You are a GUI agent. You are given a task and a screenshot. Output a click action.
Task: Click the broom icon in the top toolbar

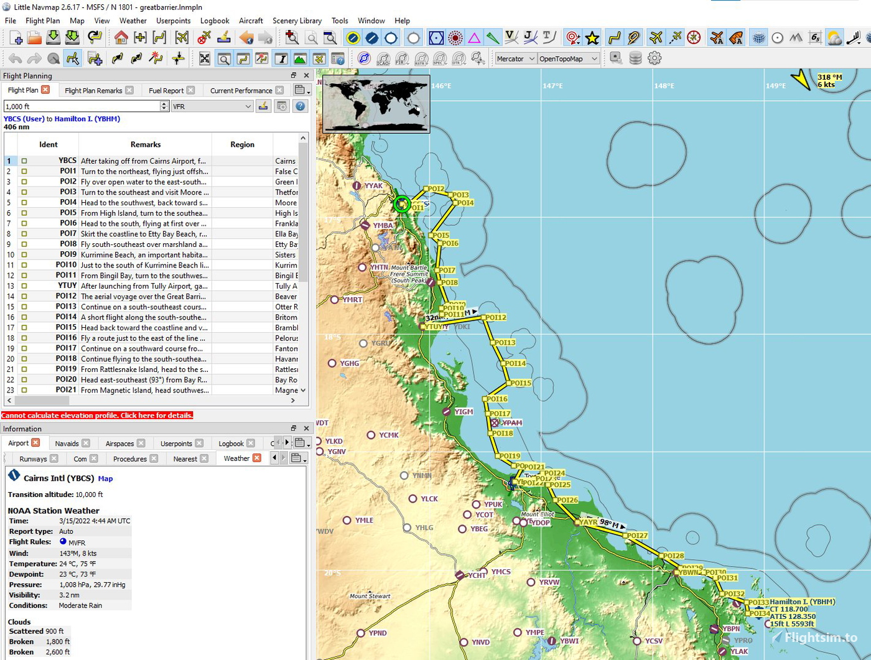coord(223,38)
